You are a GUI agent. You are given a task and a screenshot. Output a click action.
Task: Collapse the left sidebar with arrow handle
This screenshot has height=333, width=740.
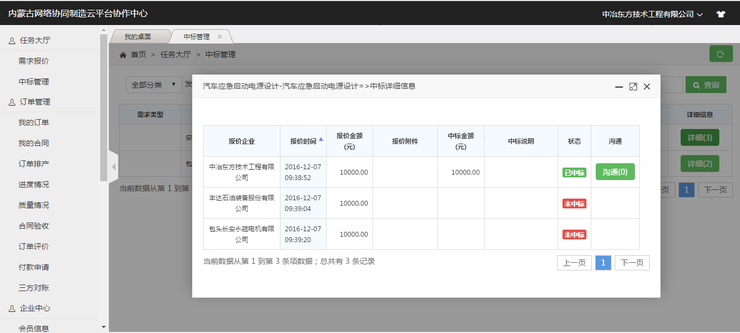[113, 166]
